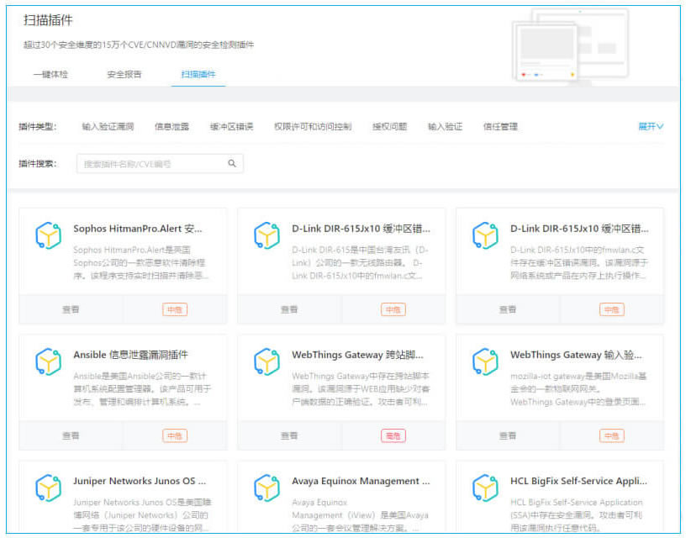Image resolution: width=686 pixels, height=538 pixels.
Task: Click cube icon of Avaya Equinox Management card
Action: (266, 488)
